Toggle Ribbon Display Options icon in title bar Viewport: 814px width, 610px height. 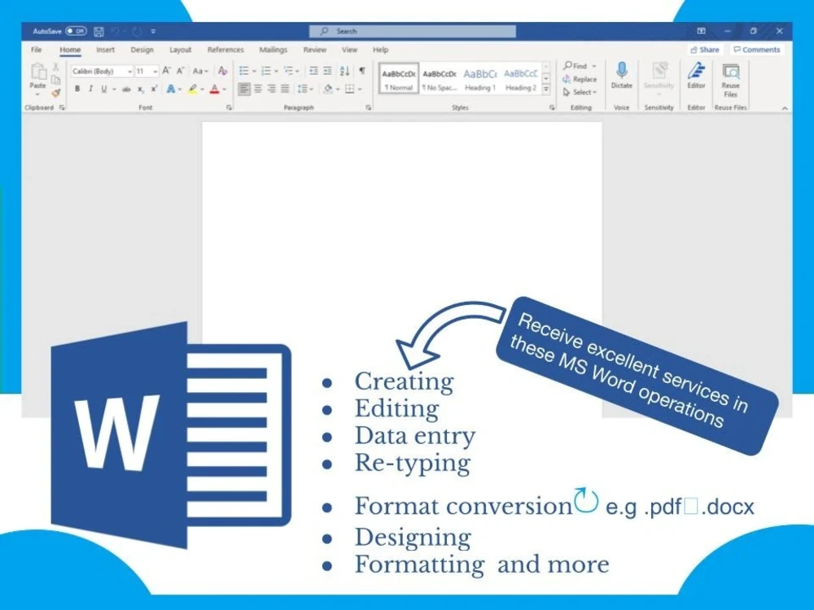coord(702,31)
